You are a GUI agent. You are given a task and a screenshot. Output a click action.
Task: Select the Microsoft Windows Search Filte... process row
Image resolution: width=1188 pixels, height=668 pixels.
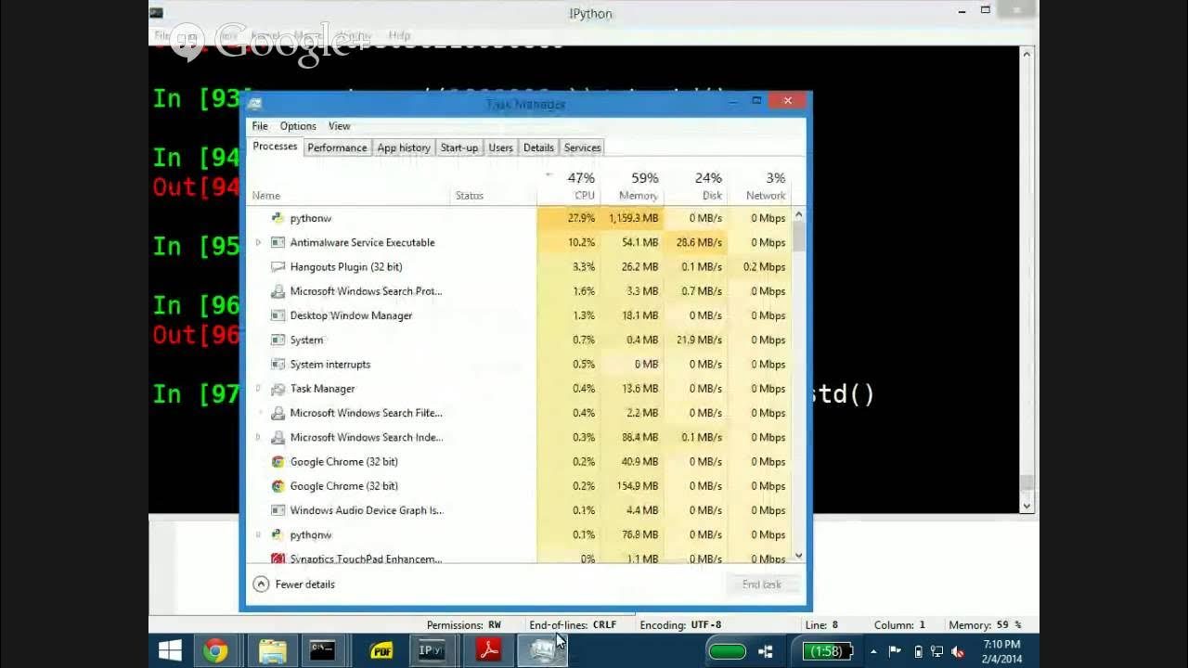pos(519,413)
